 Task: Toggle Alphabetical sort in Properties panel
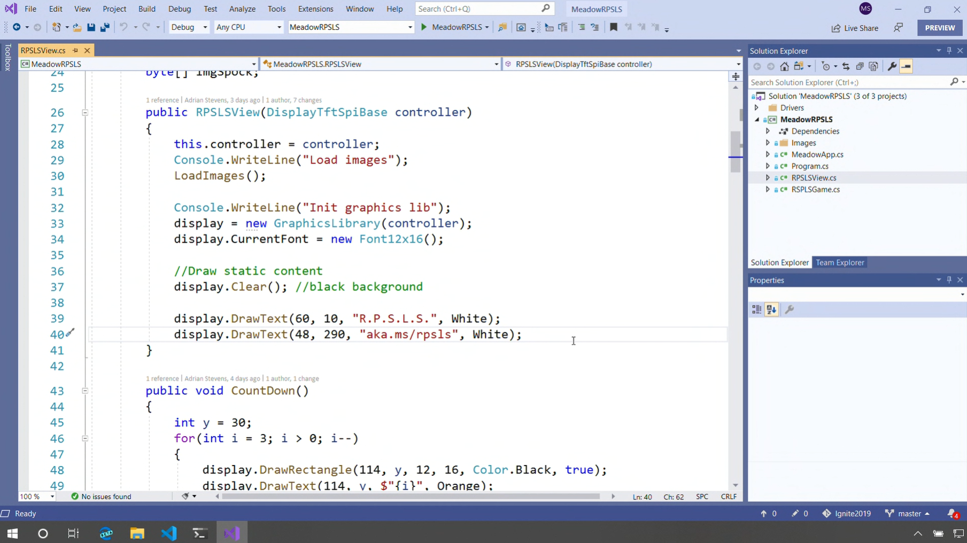click(771, 309)
